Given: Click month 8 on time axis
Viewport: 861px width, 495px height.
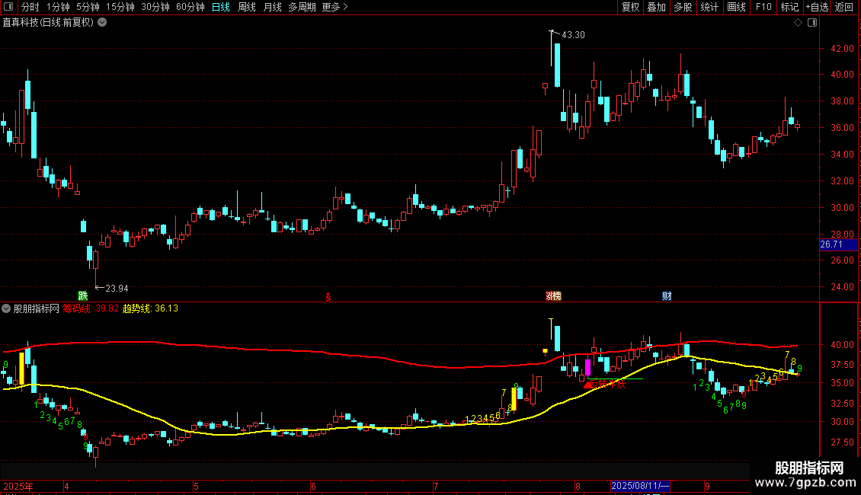Looking at the screenshot, I should click(578, 486).
